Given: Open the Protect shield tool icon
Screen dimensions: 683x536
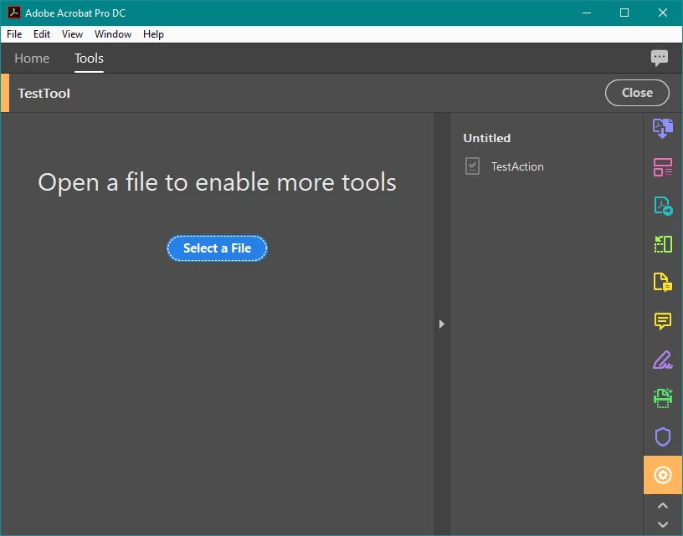Looking at the screenshot, I should pyautogui.click(x=663, y=436).
